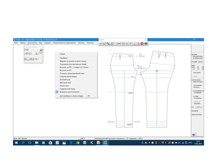This screenshot has width=217, height=163.
Task: Select Боковой шов from the list
Action: 65,79
